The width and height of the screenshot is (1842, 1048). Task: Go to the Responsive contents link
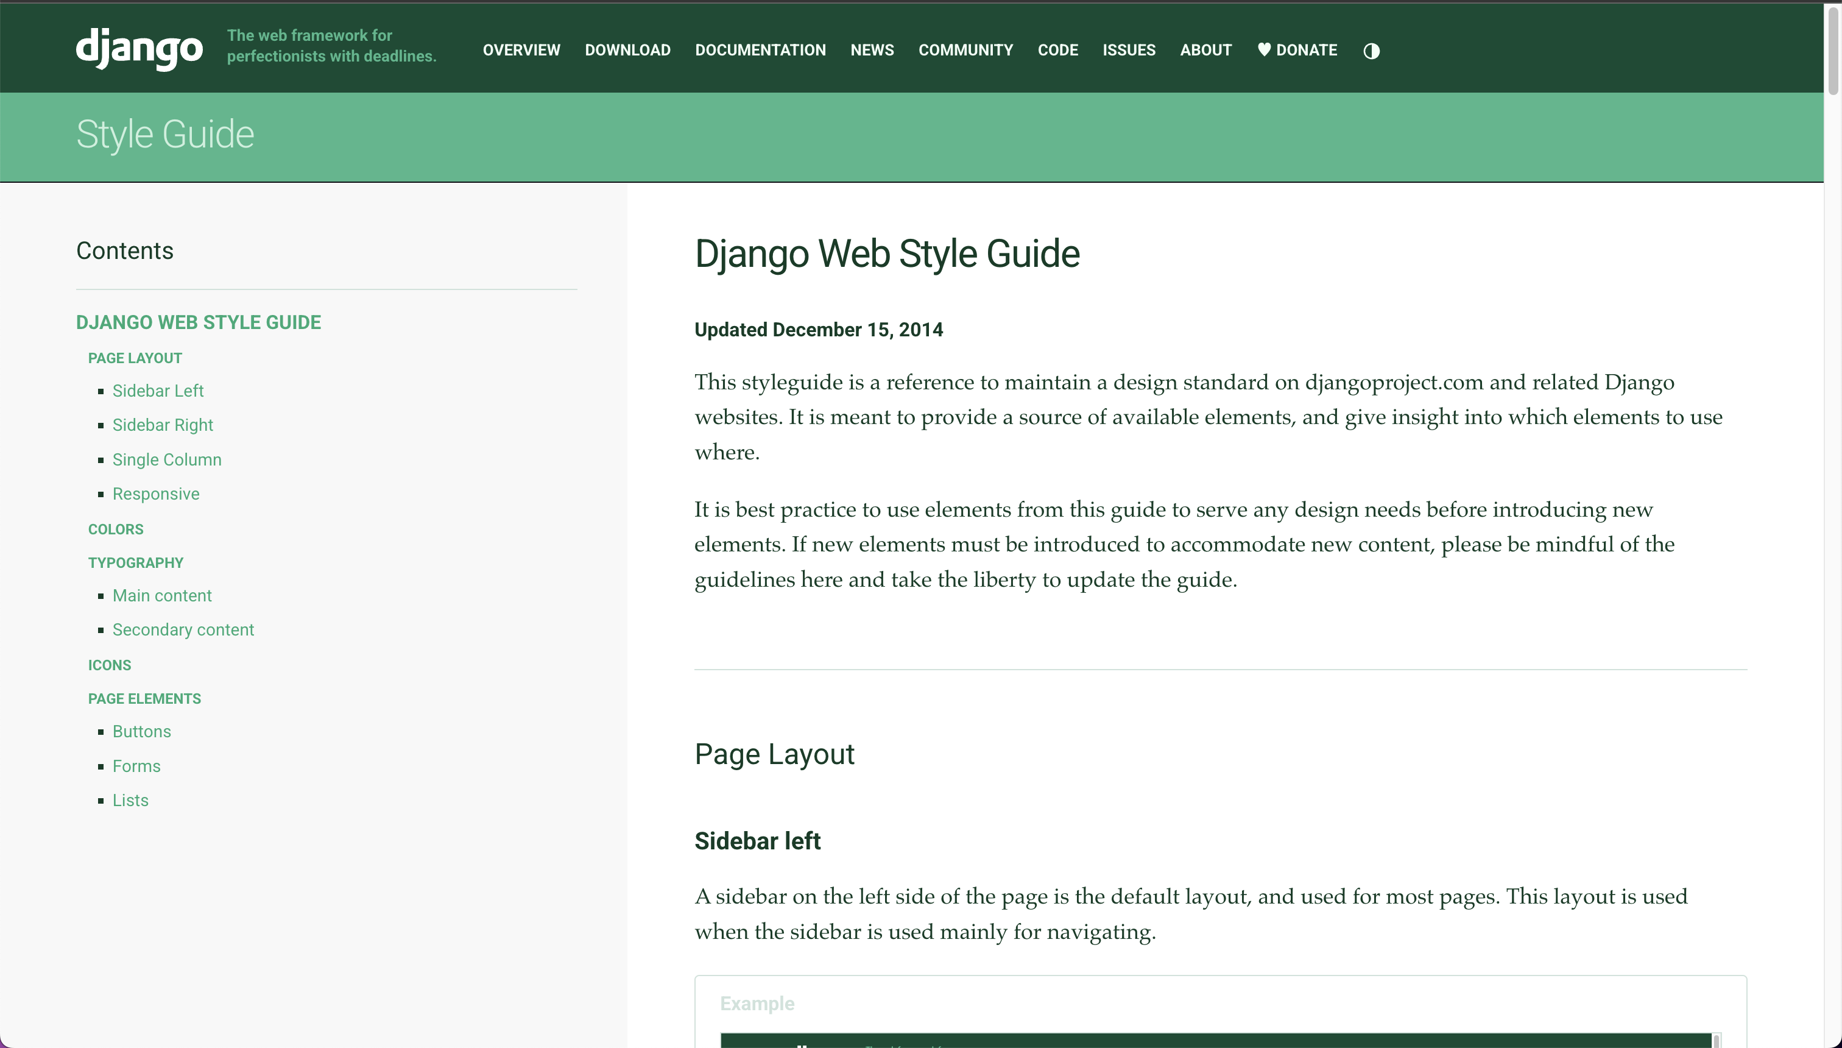[x=156, y=494]
